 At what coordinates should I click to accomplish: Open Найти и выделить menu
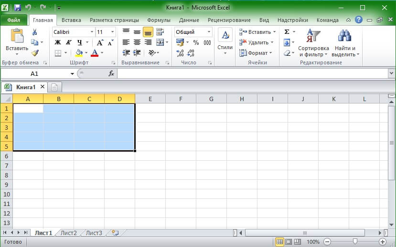tap(345, 42)
